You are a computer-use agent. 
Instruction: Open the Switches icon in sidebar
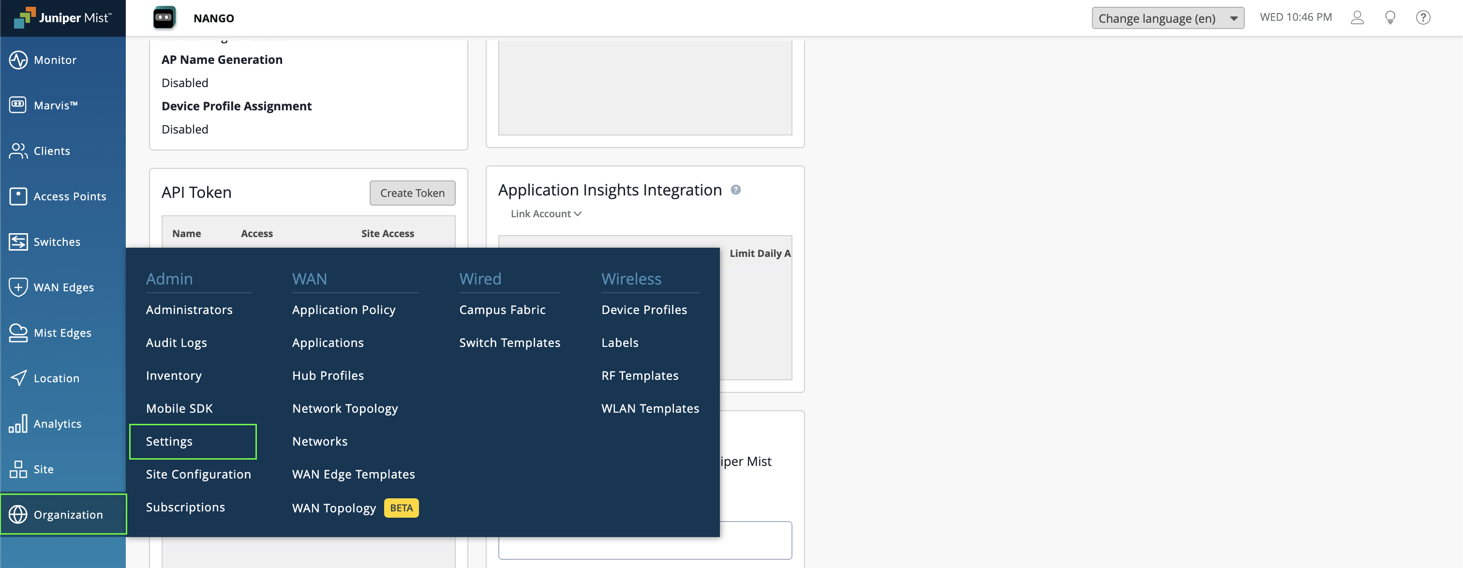(18, 241)
